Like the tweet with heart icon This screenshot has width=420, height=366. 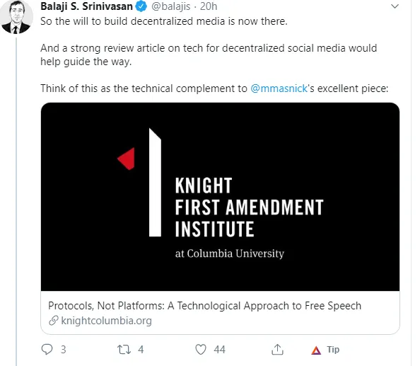(201, 350)
